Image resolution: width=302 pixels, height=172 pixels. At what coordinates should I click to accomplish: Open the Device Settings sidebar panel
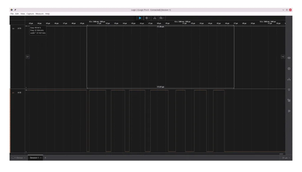[289, 58]
